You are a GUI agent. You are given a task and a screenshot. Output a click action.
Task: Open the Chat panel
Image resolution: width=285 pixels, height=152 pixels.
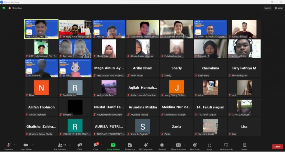[x=95, y=146]
